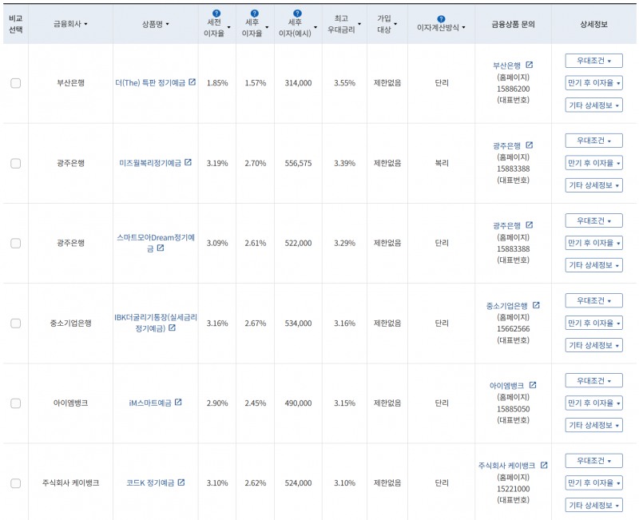This screenshot has width=639, height=520.
Task: Open 더(The) 특판 정기예금 product link
Action: click(150, 83)
